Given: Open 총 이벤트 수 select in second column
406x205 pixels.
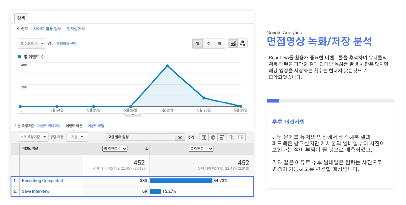Looking at the screenshot, I should [115, 149].
